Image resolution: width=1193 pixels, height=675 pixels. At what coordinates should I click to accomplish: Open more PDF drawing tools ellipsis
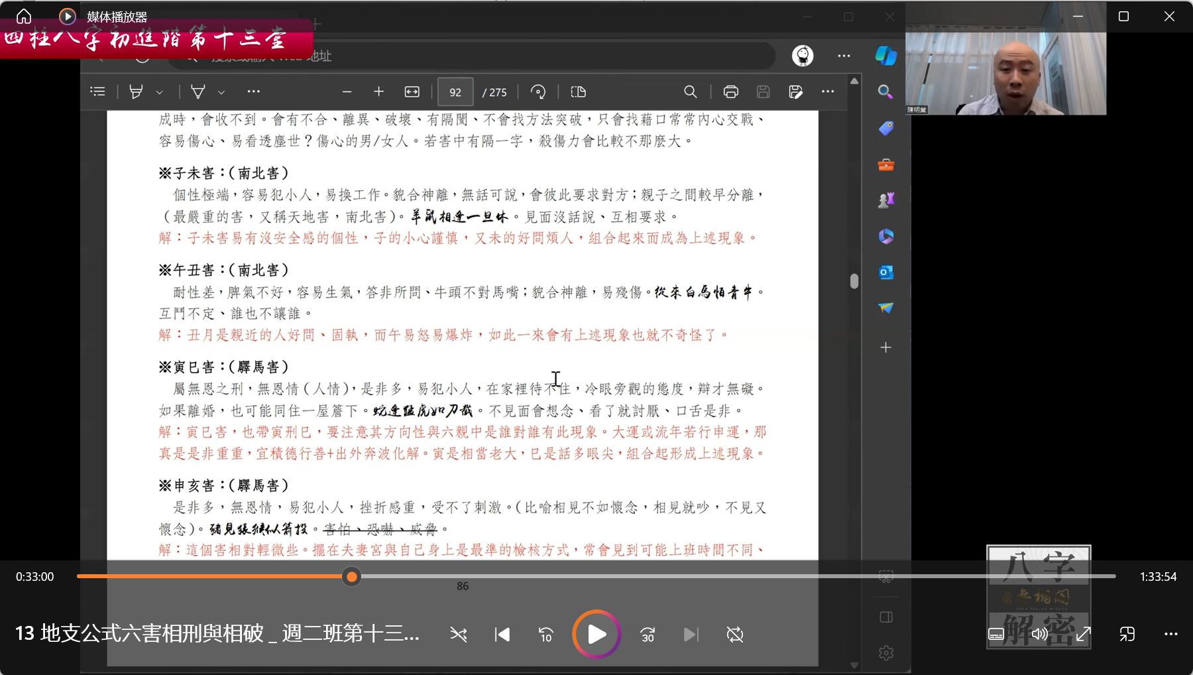pos(253,92)
